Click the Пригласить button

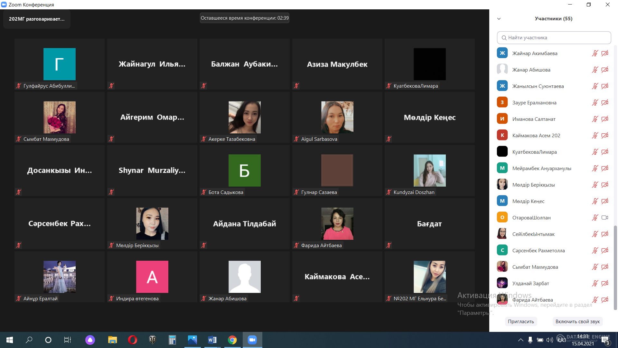(521, 321)
